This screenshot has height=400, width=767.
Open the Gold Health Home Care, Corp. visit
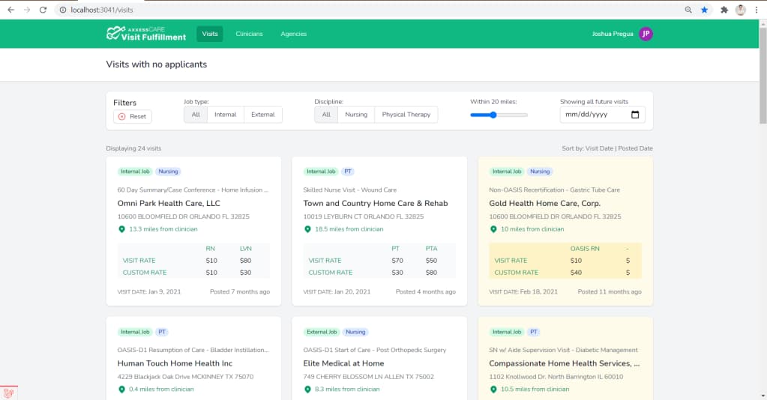point(545,203)
